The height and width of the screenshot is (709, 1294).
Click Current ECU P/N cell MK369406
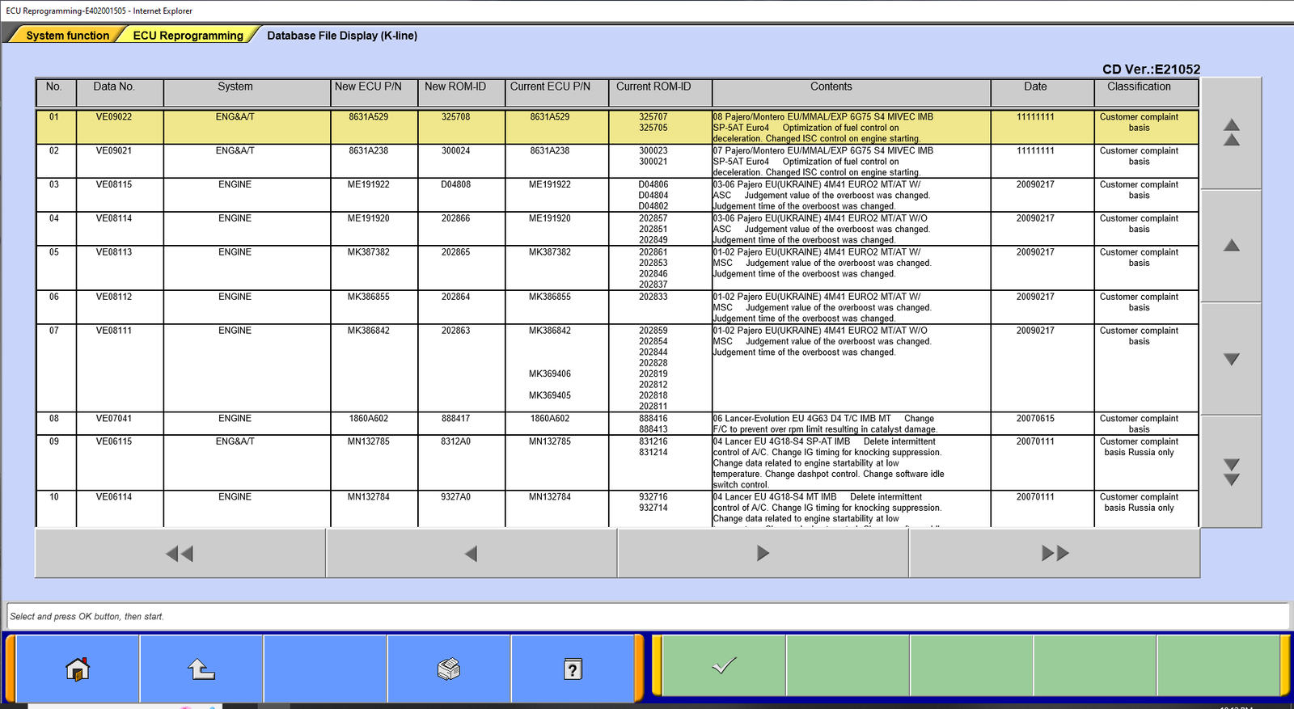pos(550,374)
